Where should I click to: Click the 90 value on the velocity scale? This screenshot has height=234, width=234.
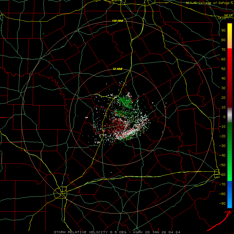[x=223, y=30]
